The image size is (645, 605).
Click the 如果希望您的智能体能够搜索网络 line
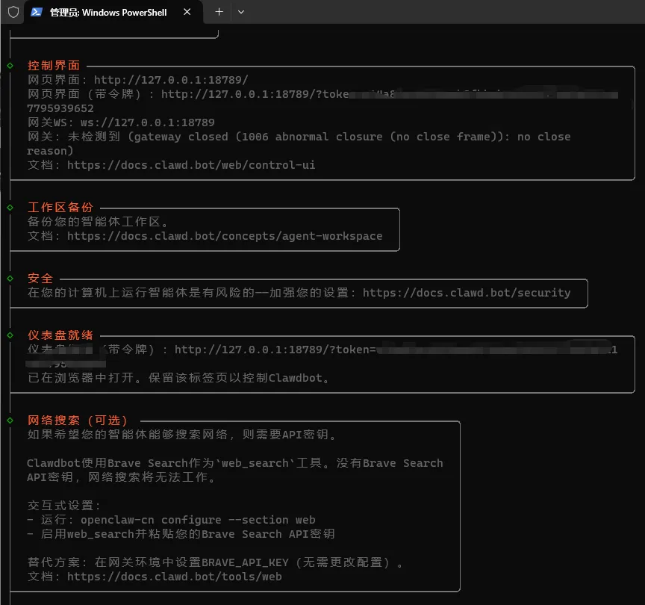pyautogui.click(x=182, y=435)
